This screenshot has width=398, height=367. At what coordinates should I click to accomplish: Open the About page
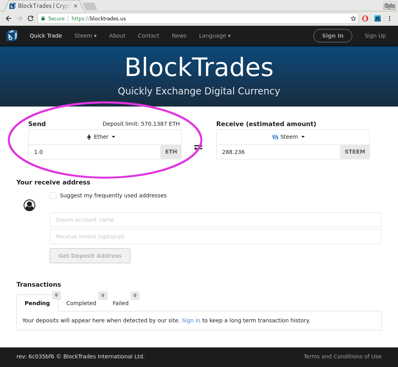[117, 36]
